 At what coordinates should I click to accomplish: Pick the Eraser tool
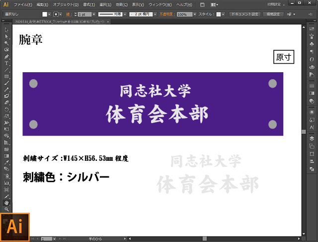point(6,103)
